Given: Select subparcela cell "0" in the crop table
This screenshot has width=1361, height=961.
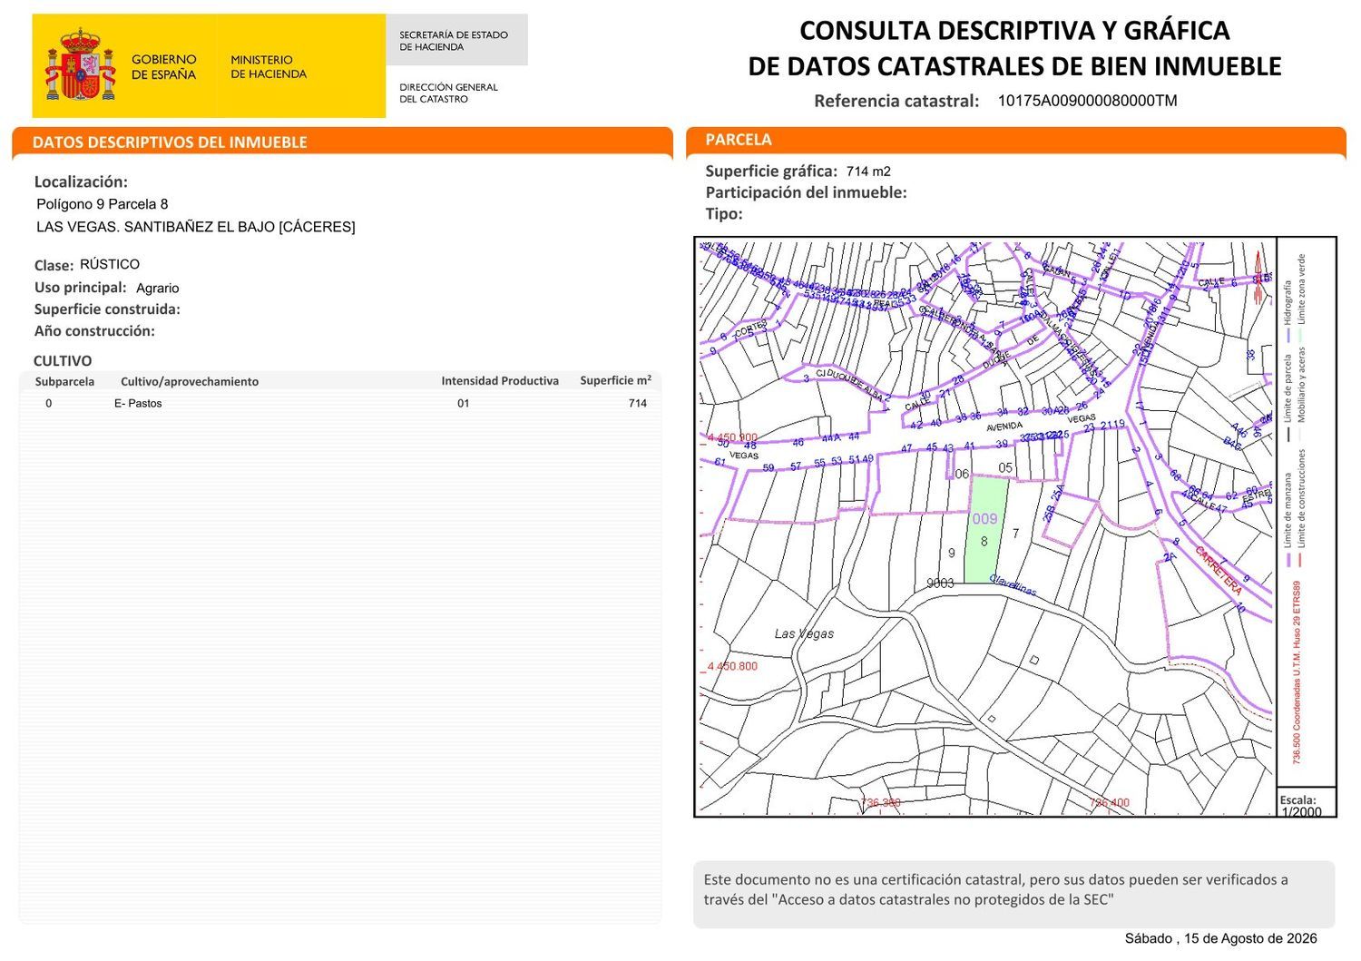Looking at the screenshot, I should [x=49, y=404].
